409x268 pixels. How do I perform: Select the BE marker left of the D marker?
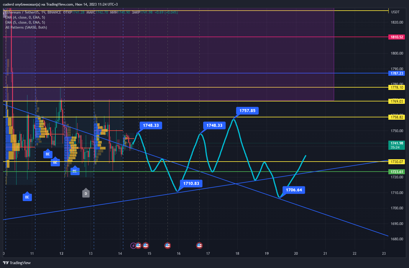[x=27, y=197]
